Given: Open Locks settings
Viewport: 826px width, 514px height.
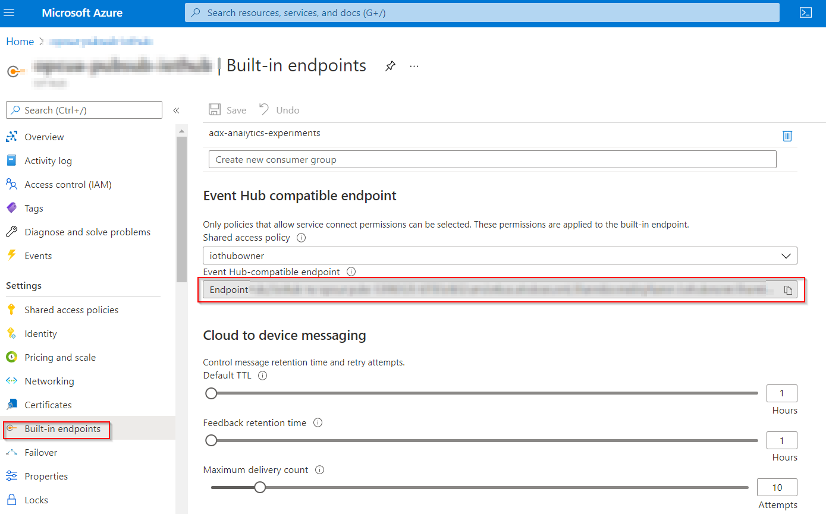Looking at the screenshot, I should (x=36, y=500).
